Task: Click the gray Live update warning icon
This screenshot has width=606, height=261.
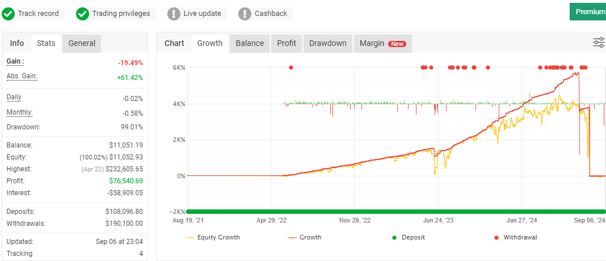Action: 174,14
